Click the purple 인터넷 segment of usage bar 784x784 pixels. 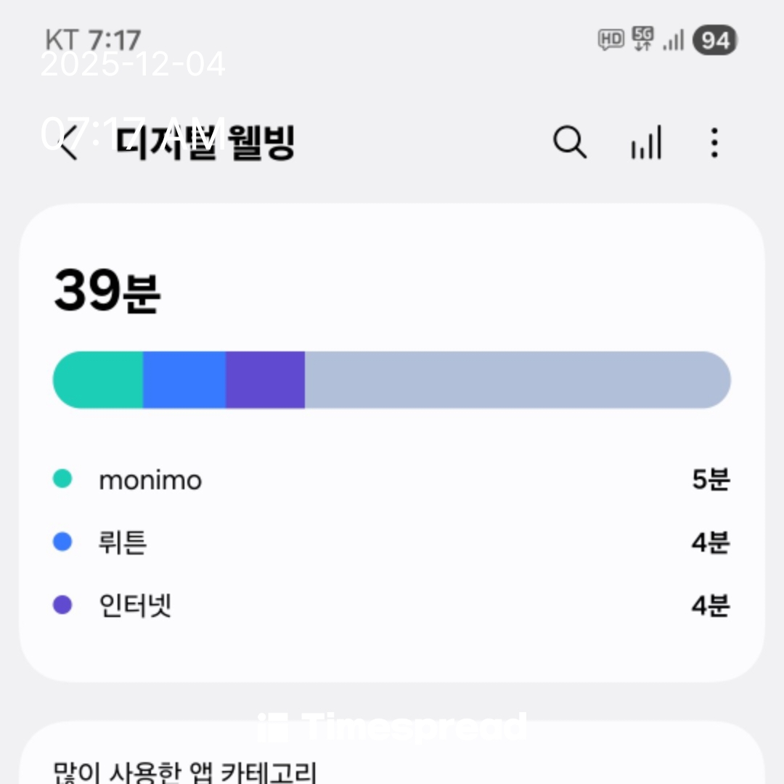coord(265,380)
